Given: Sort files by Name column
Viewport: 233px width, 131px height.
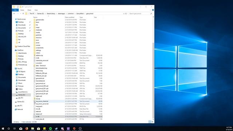Looking at the screenshot, I should click(x=35, y=17).
